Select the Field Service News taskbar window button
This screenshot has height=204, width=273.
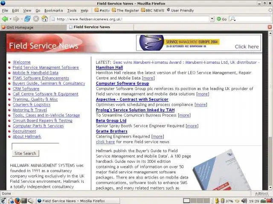point(78,201)
